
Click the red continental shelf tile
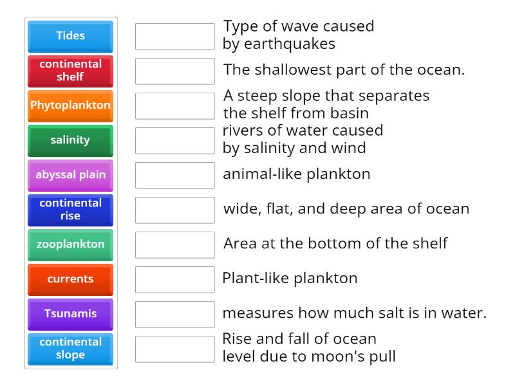70,71
